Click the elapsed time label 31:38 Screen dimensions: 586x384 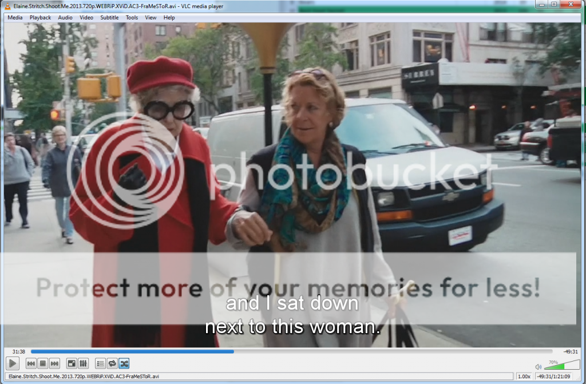coord(18,351)
